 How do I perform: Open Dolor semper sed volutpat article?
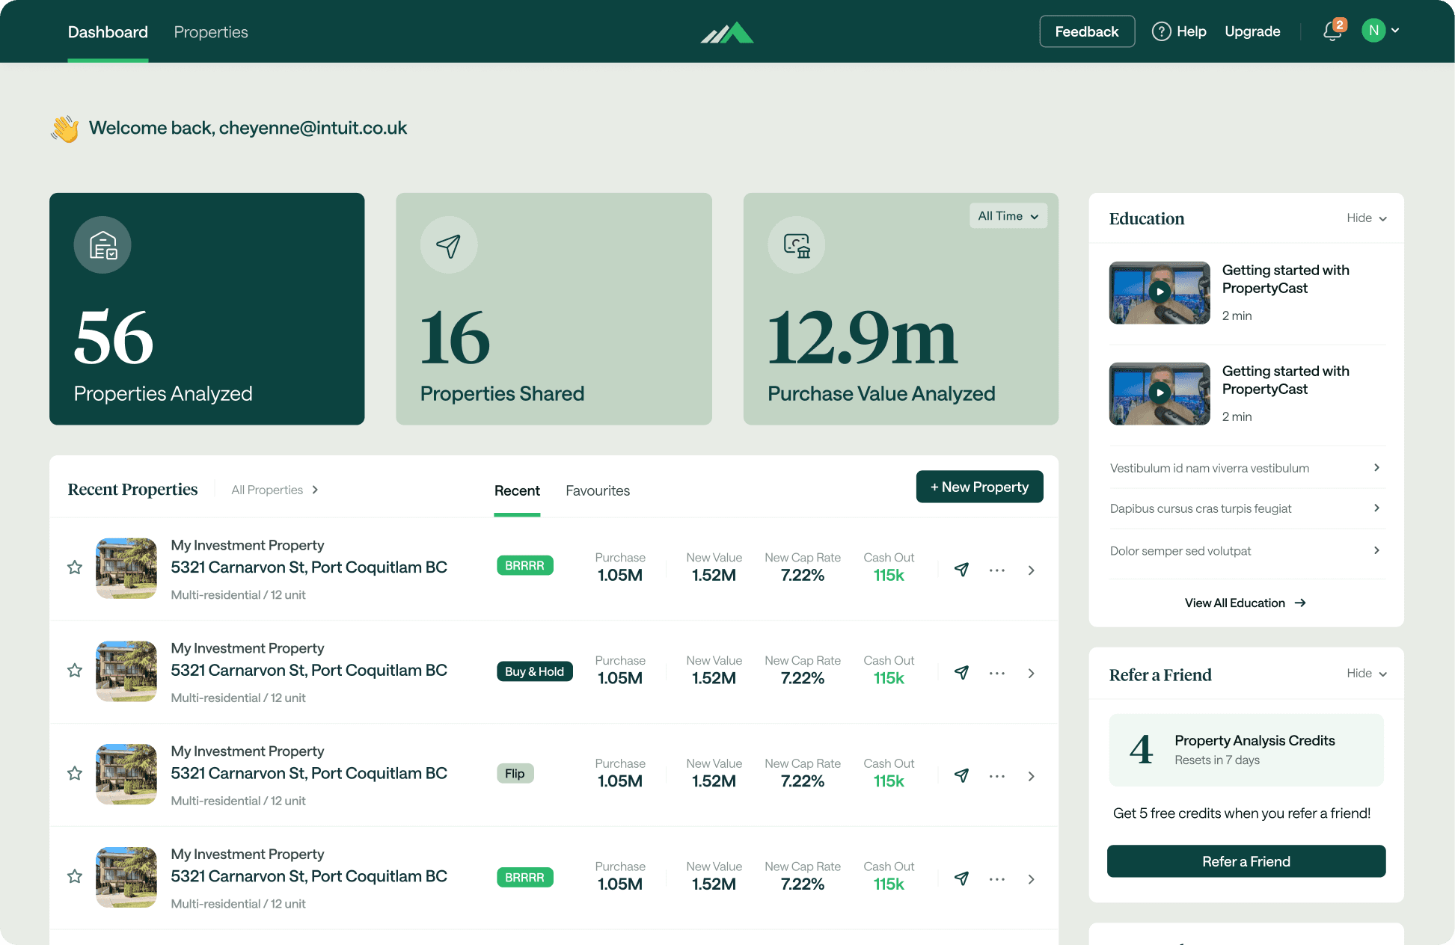(x=1246, y=551)
